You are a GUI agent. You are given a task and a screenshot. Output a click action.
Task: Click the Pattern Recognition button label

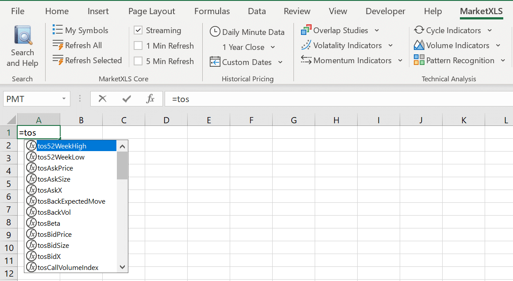point(460,61)
